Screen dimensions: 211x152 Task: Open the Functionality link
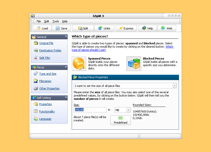click(47, 111)
